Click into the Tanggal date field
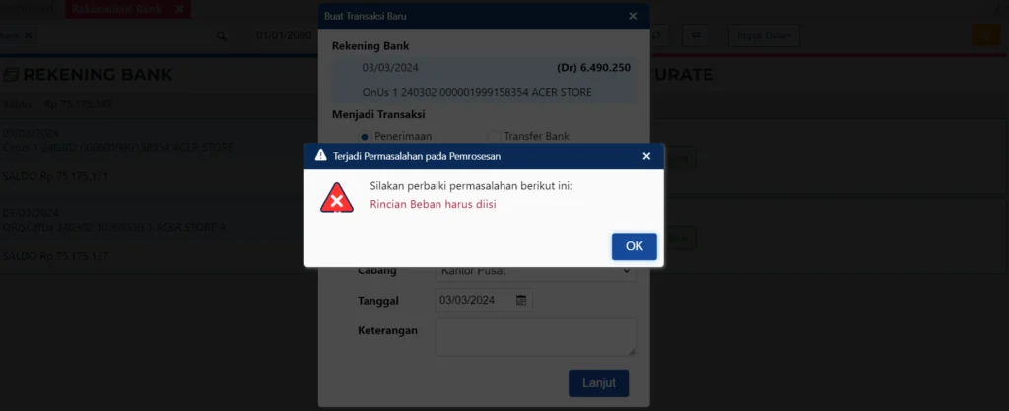Viewport: 1009px width, 411px height. pos(484,300)
